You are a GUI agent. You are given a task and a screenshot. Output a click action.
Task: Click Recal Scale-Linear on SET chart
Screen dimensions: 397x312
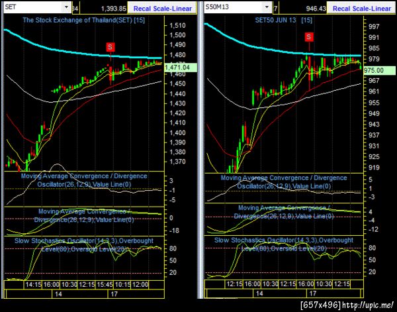(162, 9)
